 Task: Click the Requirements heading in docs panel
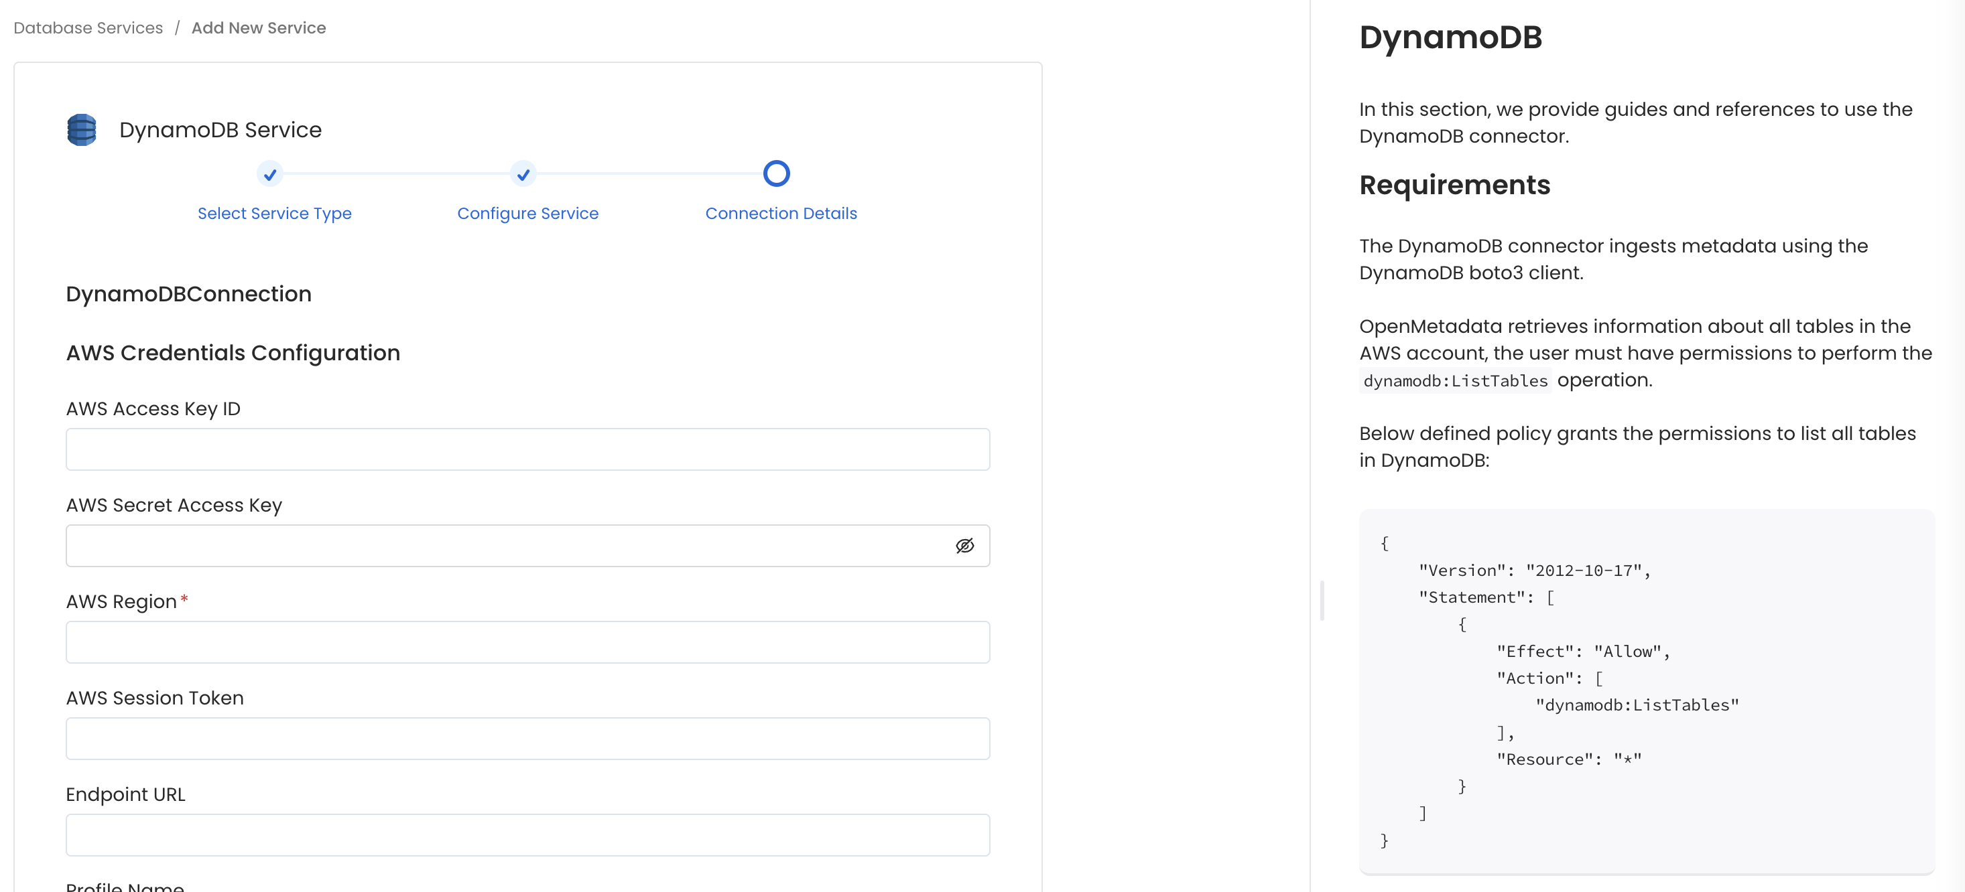[x=1454, y=185]
